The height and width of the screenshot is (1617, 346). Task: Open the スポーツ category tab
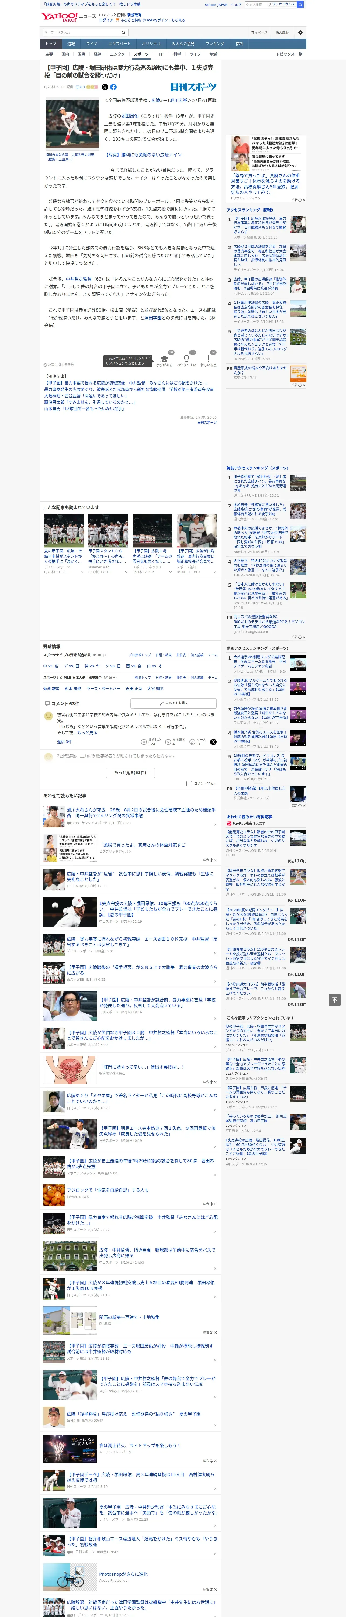click(x=141, y=54)
